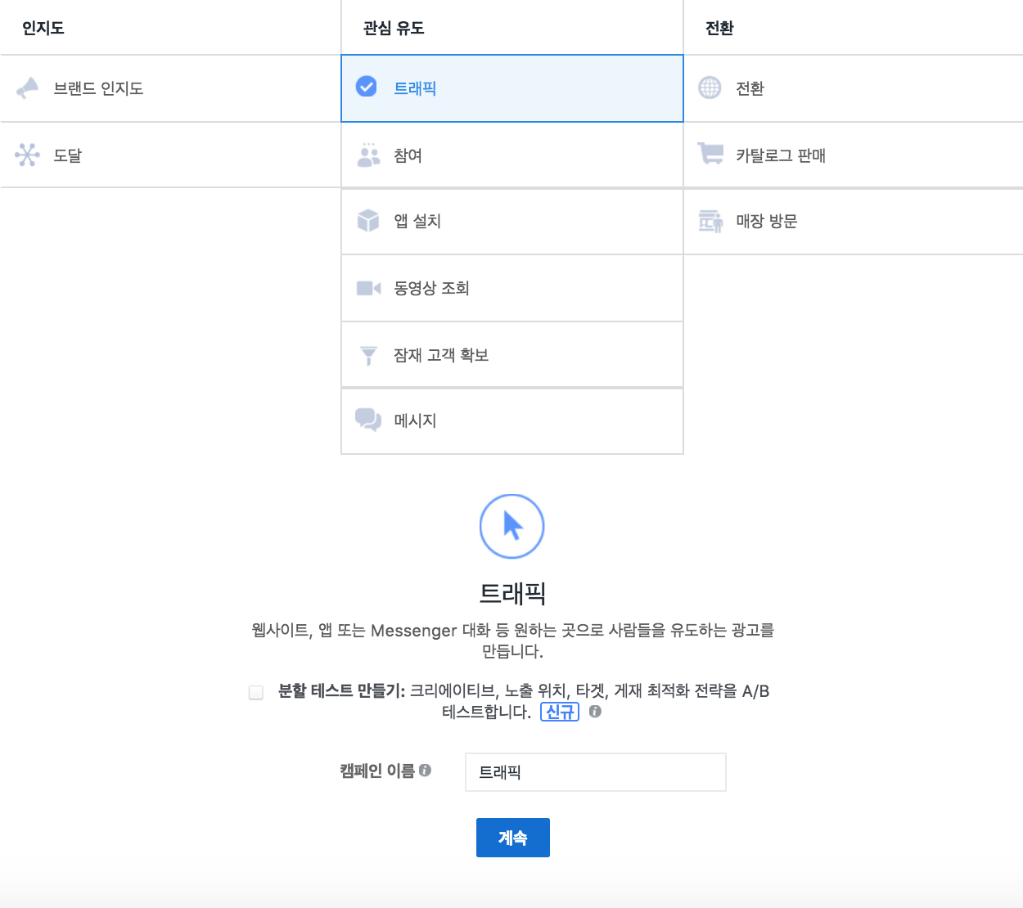Screen dimensions: 1023x908
Task: Select the app installs cube icon
Action: (367, 222)
